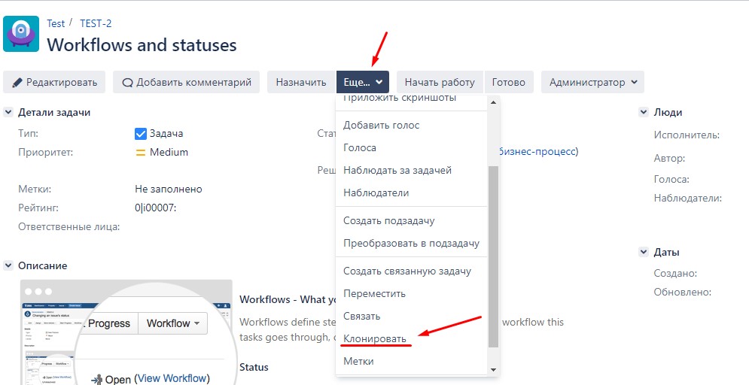Choose Голоса menu entry

tap(411, 148)
